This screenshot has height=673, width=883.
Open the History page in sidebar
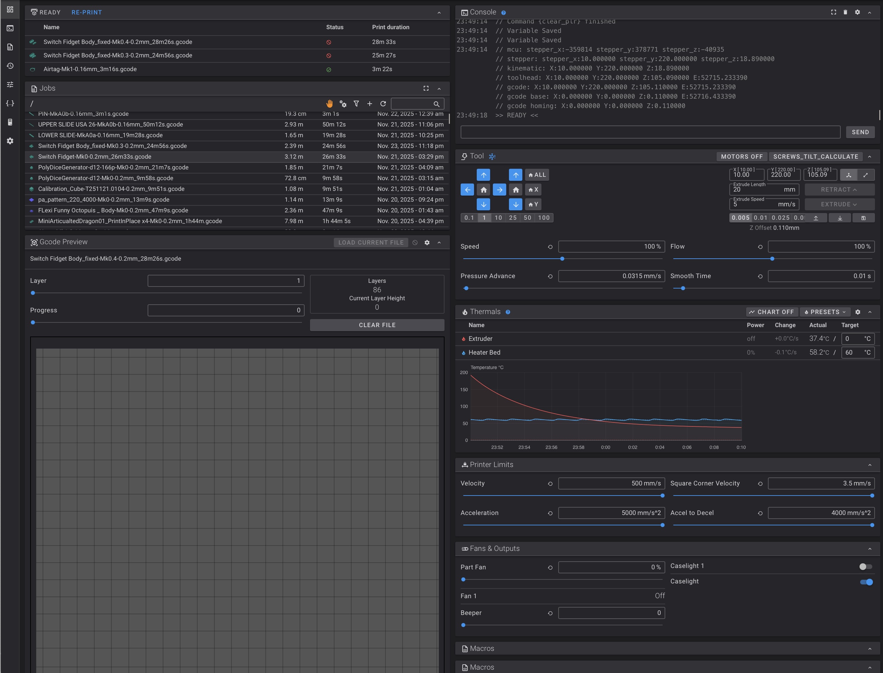pyautogui.click(x=10, y=66)
